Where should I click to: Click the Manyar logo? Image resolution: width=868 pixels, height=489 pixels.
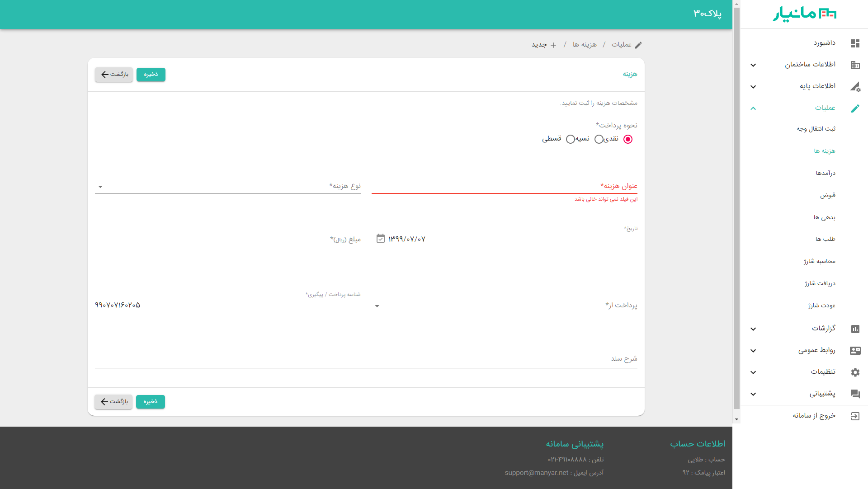805,14
